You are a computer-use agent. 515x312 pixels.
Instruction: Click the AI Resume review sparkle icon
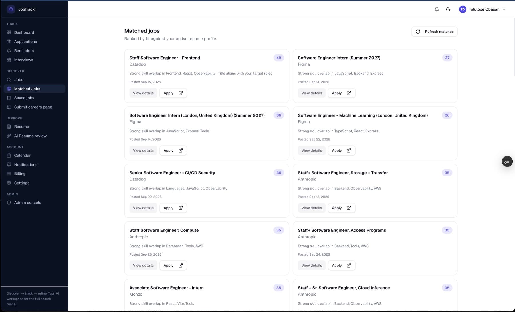coord(9,136)
